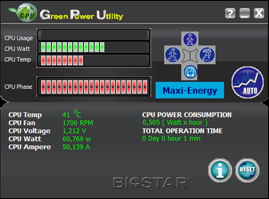The image size is (269, 199).
Task: Click the CPU Phase label
Action: pos(18,87)
